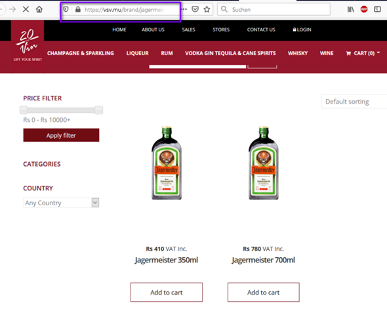Click the URL address bar
The image size is (387, 311).
(x=125, y=10)
